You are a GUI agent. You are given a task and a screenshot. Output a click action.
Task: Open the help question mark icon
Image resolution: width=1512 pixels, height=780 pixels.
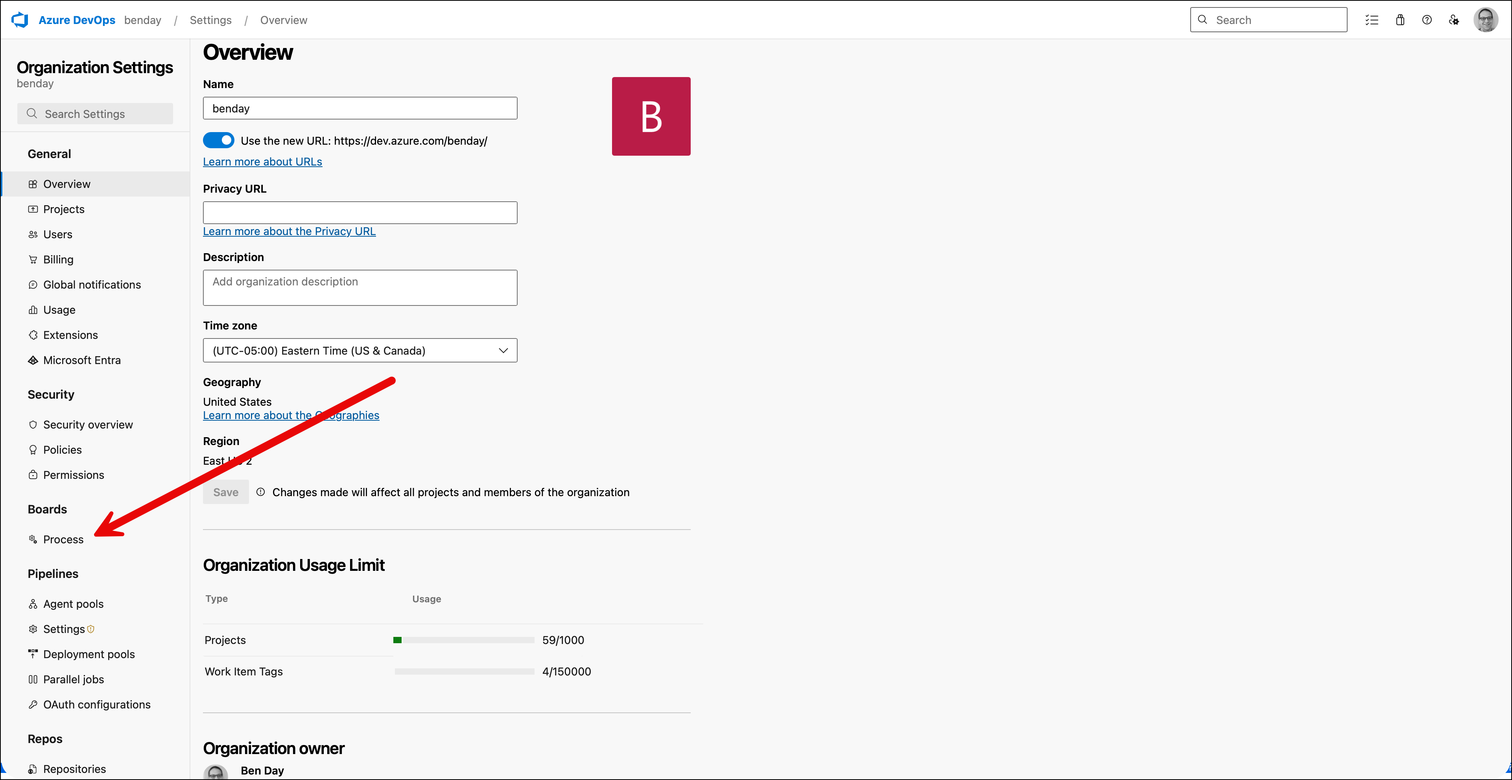[1427, 19]
